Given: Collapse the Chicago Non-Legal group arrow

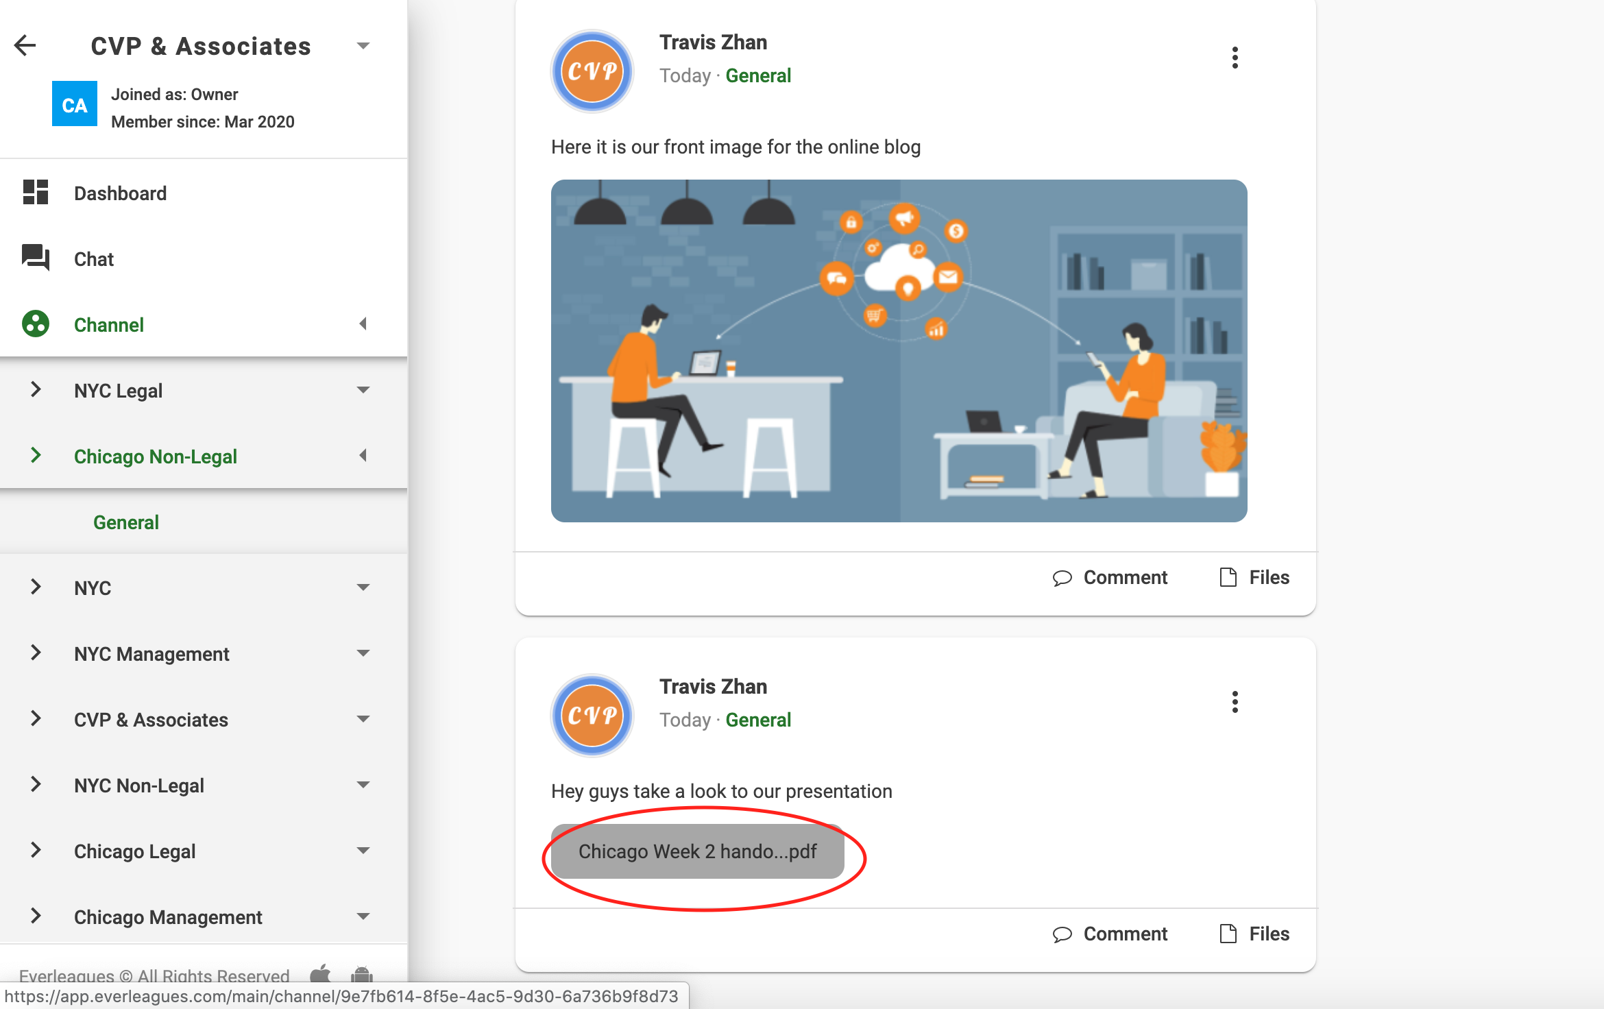Looking at the screenshot, I should point(363,456).
